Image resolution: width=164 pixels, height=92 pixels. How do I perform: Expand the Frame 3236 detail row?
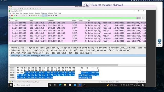[x=9, y=48]
